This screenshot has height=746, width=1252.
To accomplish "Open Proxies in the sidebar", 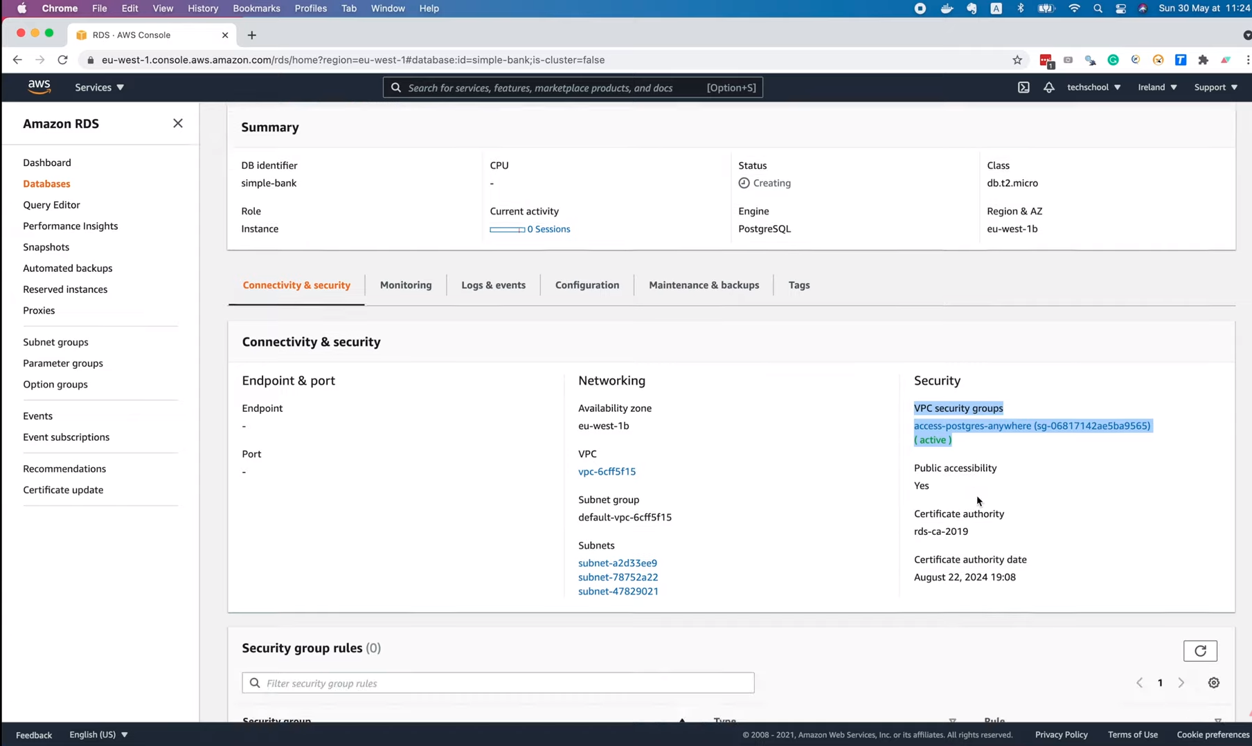I will (x=39, y=311).
